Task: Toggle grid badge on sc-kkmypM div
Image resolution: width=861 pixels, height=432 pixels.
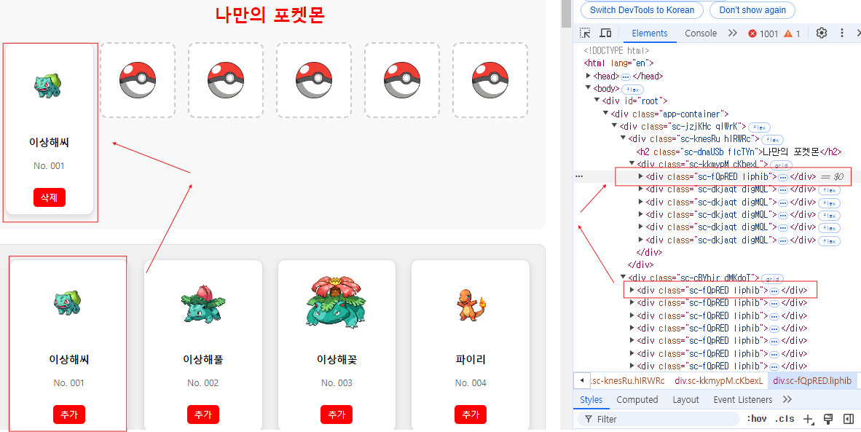Action: tap(782, 165)
